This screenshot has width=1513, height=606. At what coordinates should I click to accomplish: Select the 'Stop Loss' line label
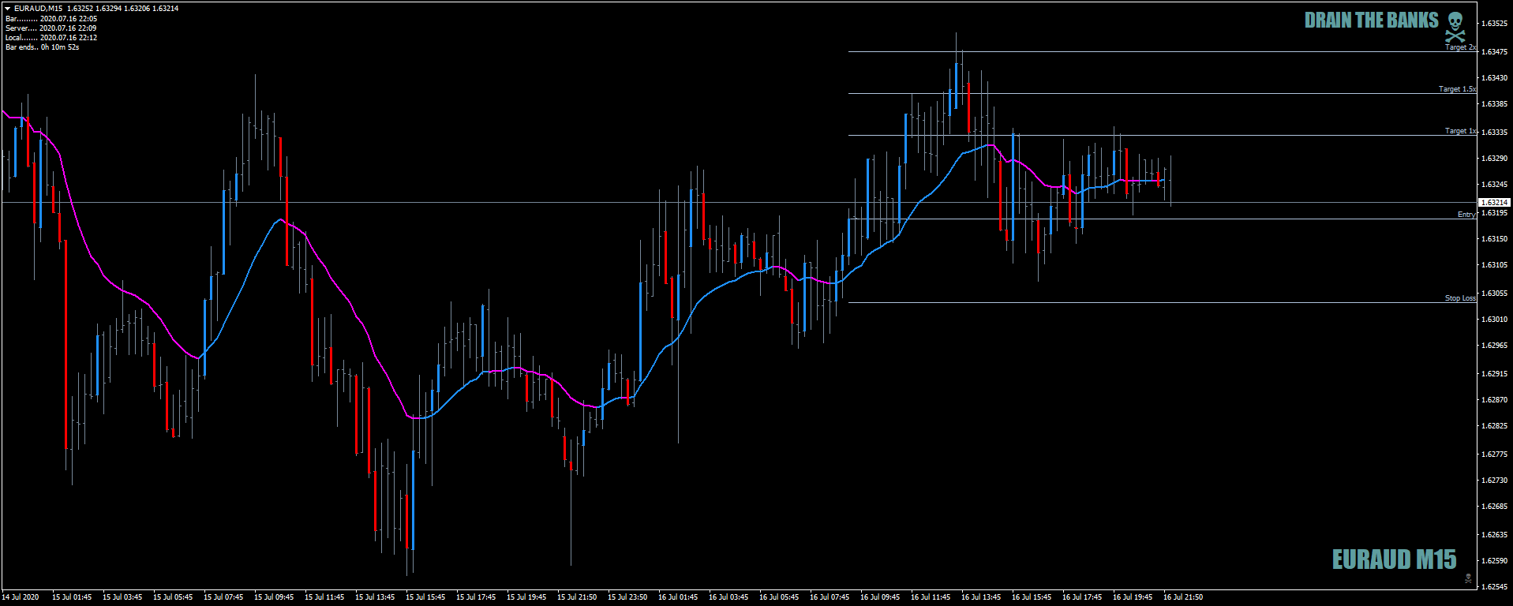click(1460, 298)
